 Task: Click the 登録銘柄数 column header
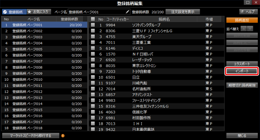(x=69, y=19)
